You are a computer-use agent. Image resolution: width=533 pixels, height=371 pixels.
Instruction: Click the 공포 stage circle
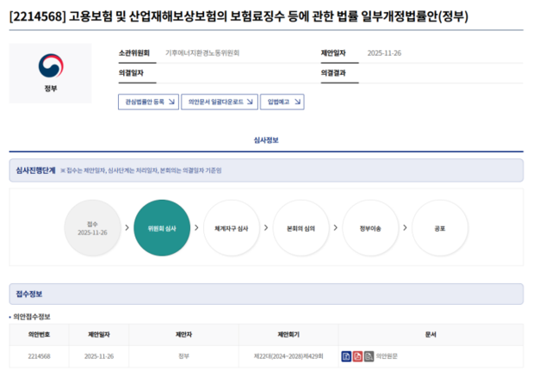[x=440, y=228]
